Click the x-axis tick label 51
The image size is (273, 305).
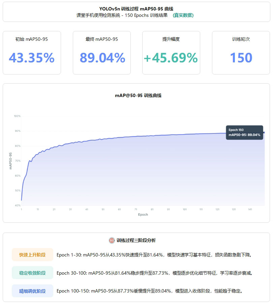tap(103, 210)
